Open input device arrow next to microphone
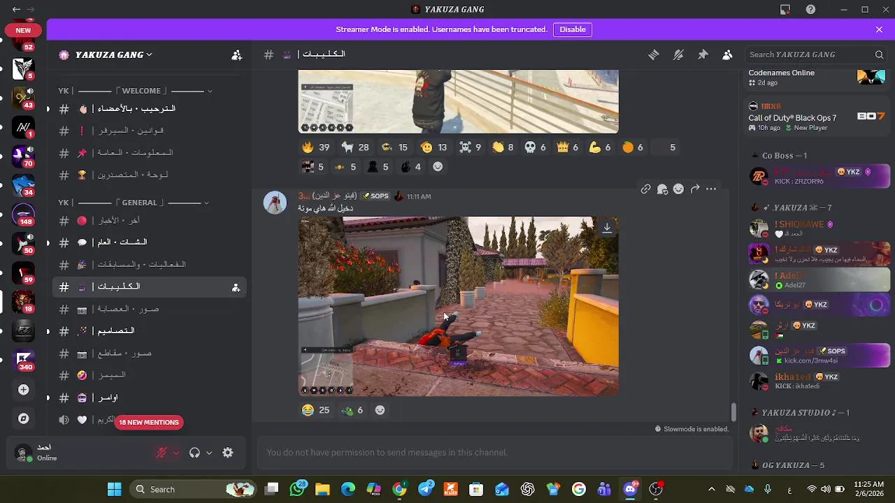Viewport: 895px width, 503px height. click(x=176, y=453)
